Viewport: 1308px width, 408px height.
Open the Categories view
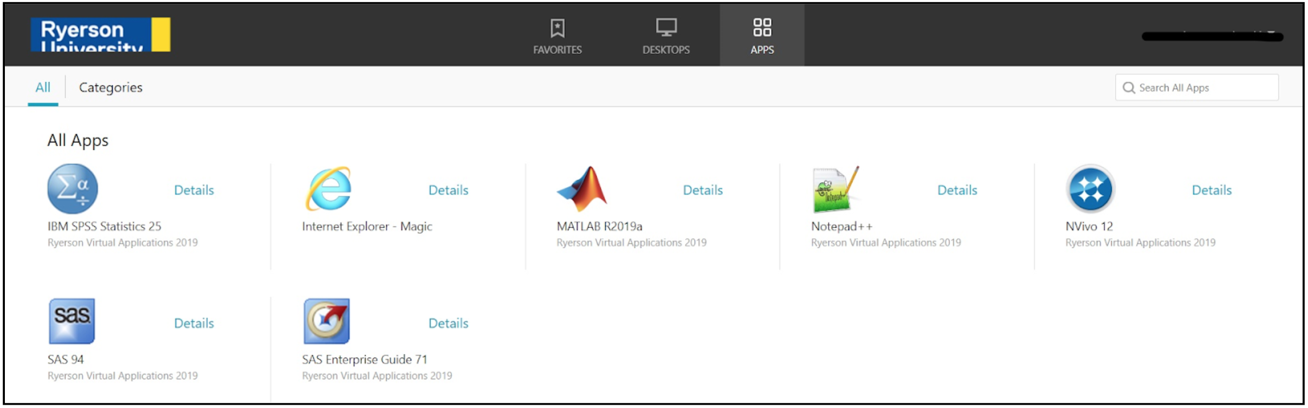tap(111, 88)
